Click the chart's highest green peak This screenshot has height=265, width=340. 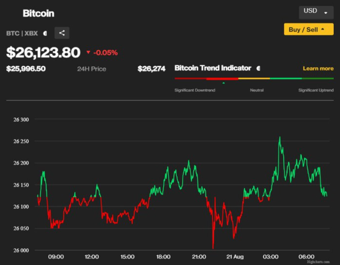coord(280,137)
